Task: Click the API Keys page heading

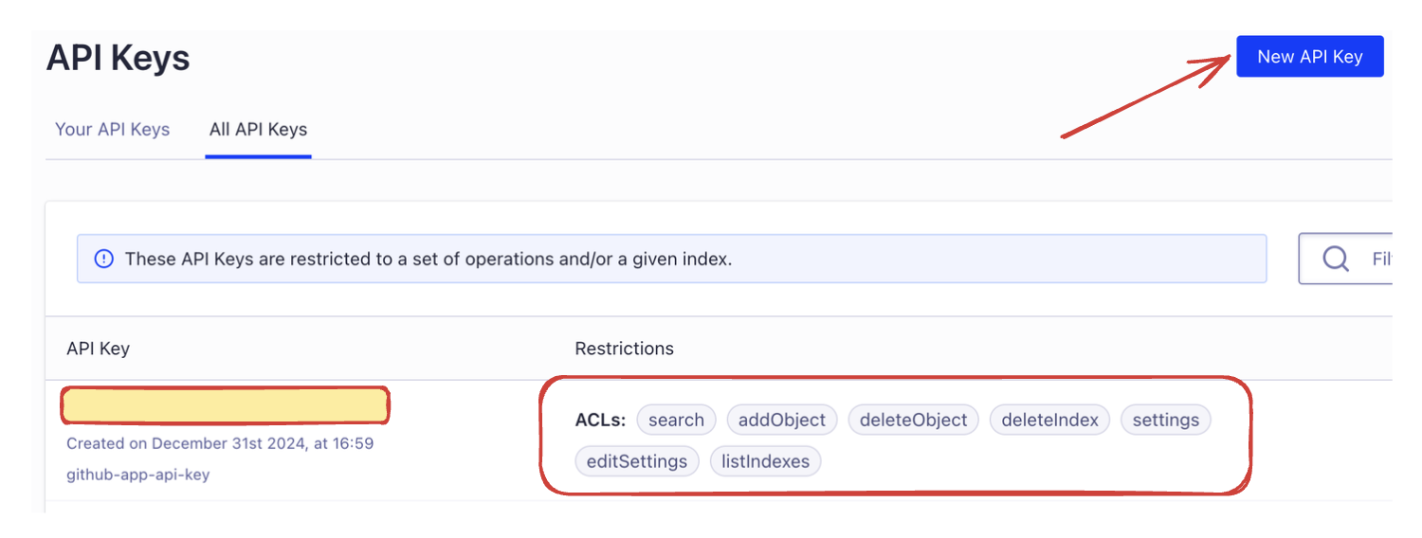Action: coord(118,58)
